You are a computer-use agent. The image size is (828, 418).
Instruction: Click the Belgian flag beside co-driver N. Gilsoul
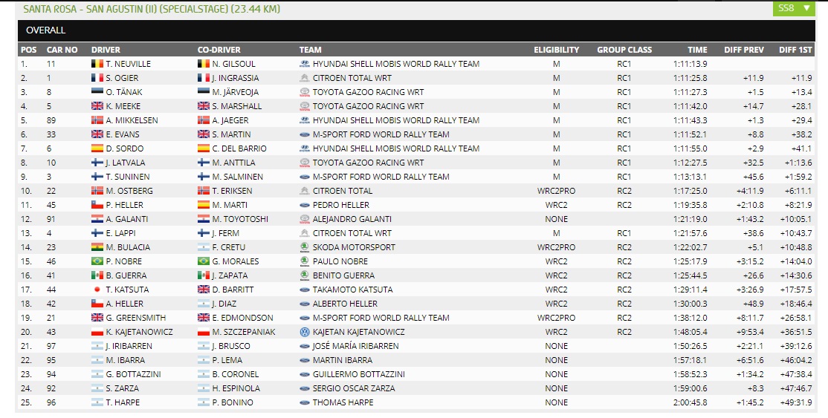pyautogui.click(x=204, y=64)
